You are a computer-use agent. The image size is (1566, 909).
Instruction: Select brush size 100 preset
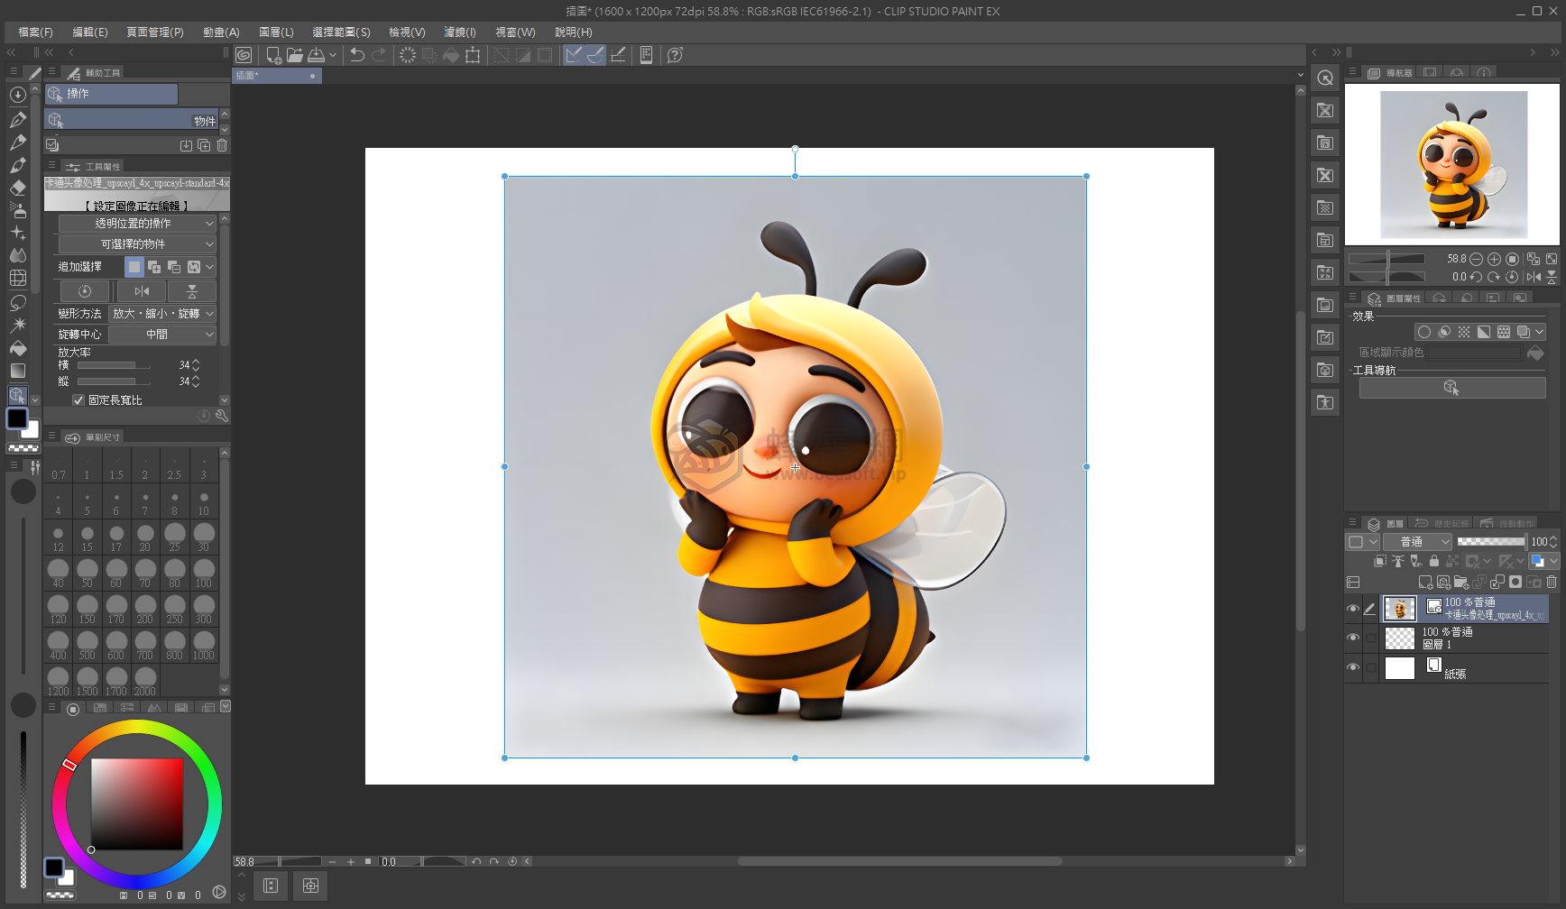pyautogui.click(x=204, y=573)
